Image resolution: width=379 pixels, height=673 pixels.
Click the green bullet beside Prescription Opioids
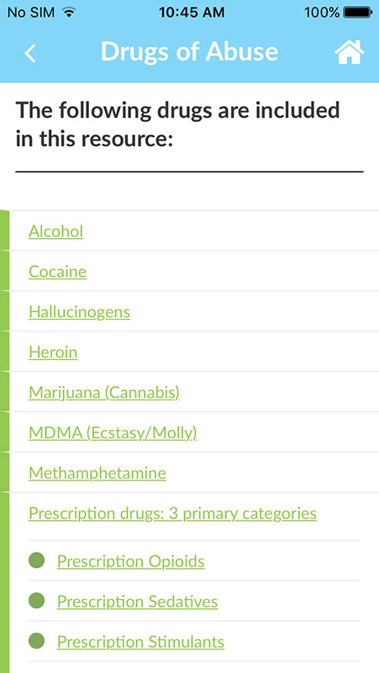coord(36,560)
